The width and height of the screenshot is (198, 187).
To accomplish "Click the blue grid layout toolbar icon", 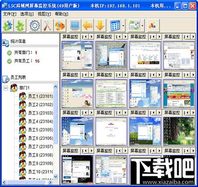I will point(115,25).
